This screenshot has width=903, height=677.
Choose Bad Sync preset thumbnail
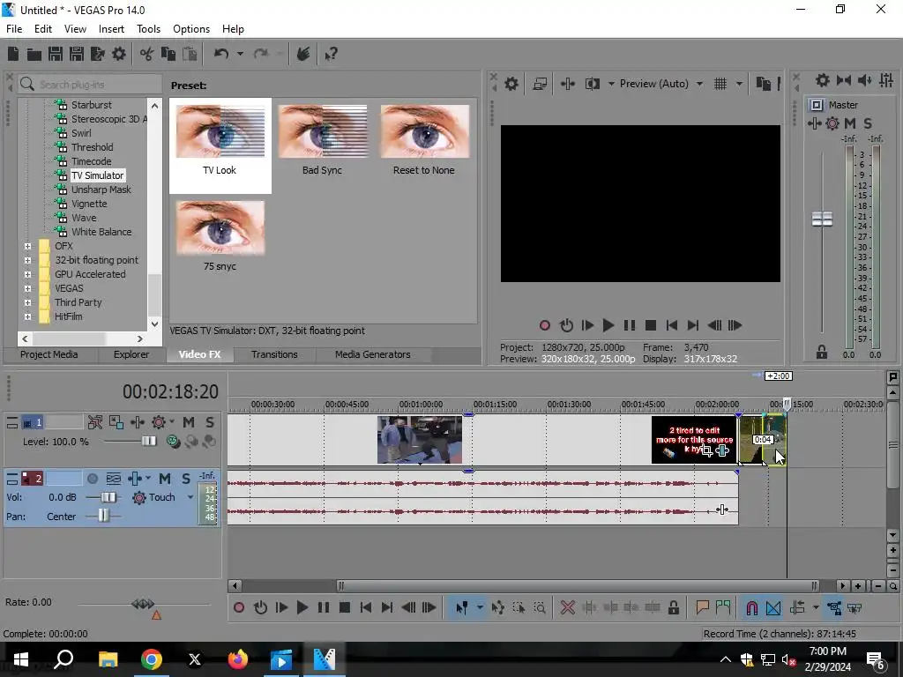tap(323, 131)
